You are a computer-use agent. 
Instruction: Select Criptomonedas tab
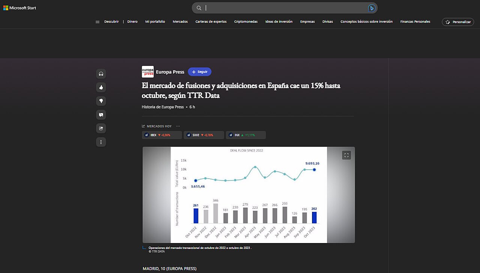click(246, 22)
